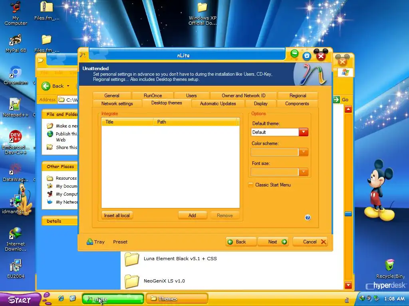The image size is (409, 306).
Task: Click the help question mark icon in nLite
Action: point(308,218)
